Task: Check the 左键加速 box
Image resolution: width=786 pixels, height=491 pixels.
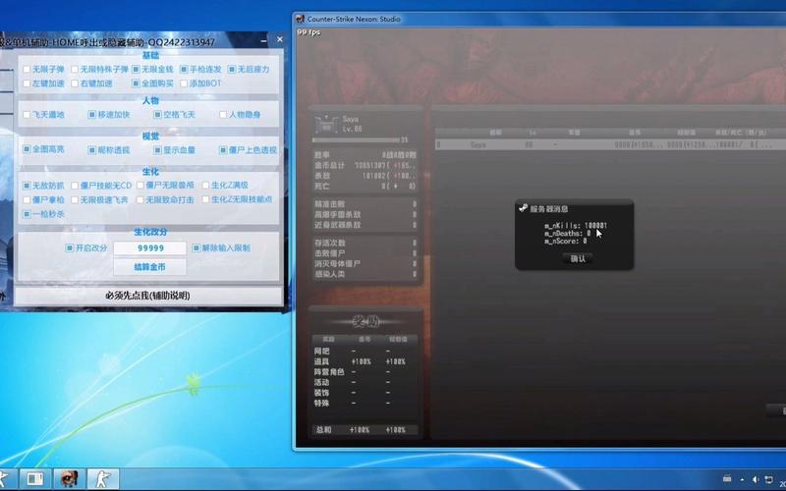Action: coord(27,83)
